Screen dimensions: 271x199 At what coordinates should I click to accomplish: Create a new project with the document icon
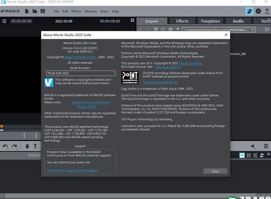pos(27,11)
